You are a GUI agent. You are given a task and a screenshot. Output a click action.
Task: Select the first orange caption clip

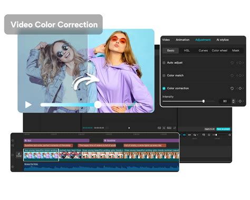pos(49,146)
